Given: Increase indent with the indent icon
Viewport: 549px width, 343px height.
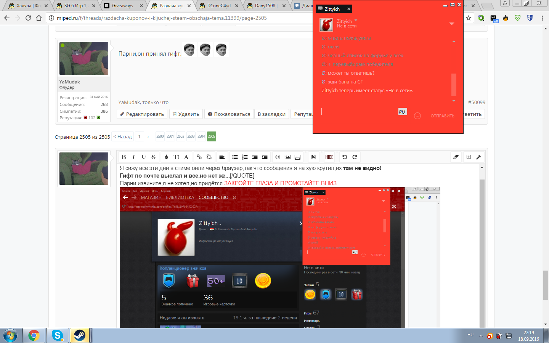Looking at the screenshot, I should 265,157.
